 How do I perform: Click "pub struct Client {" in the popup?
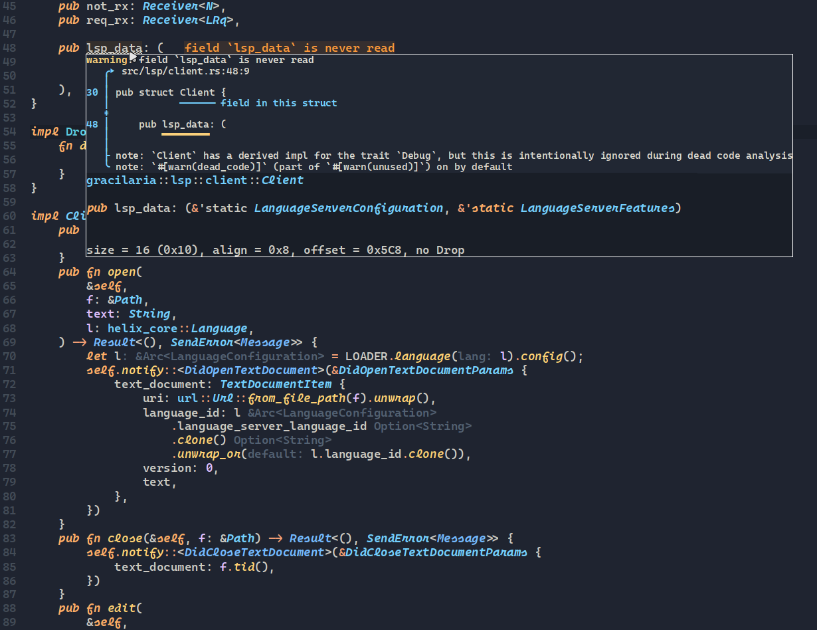(x=171, y=92)
